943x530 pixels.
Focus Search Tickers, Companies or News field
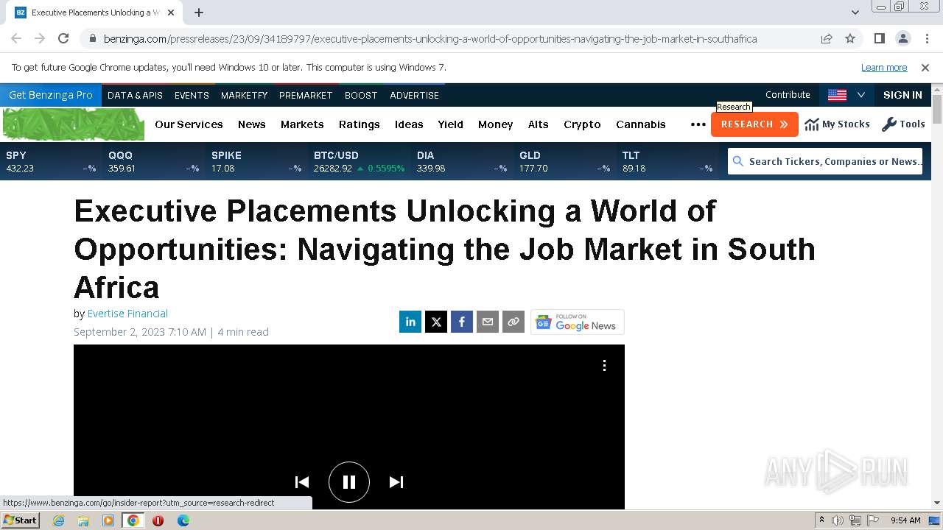point(825,161)
